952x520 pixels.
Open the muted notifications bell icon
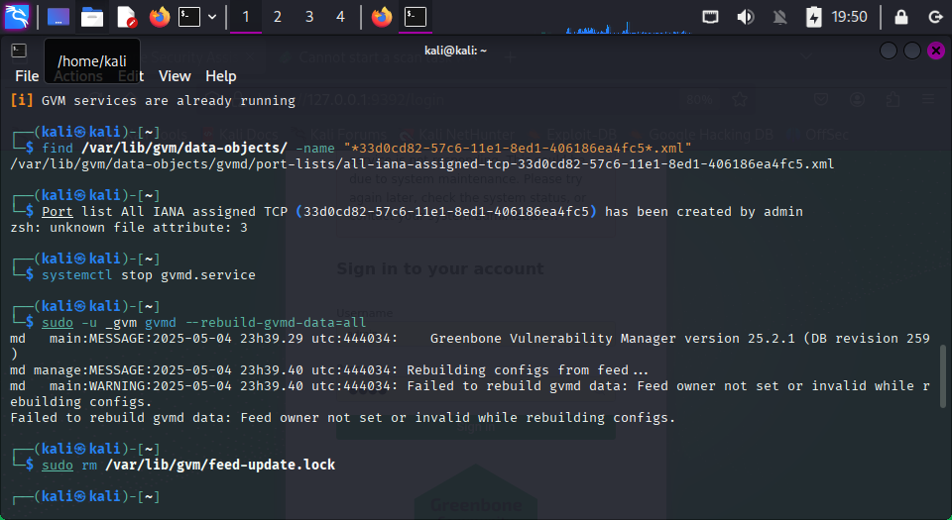point(780,17)
